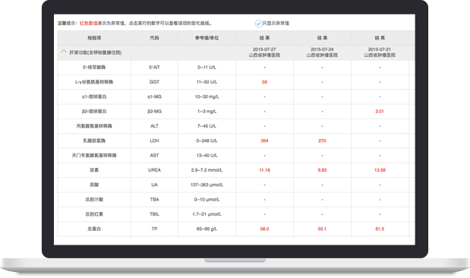This screenshot has width=470, height=278.
Task: Click the 65~85 g/L reference range
Action: (207, 229)
